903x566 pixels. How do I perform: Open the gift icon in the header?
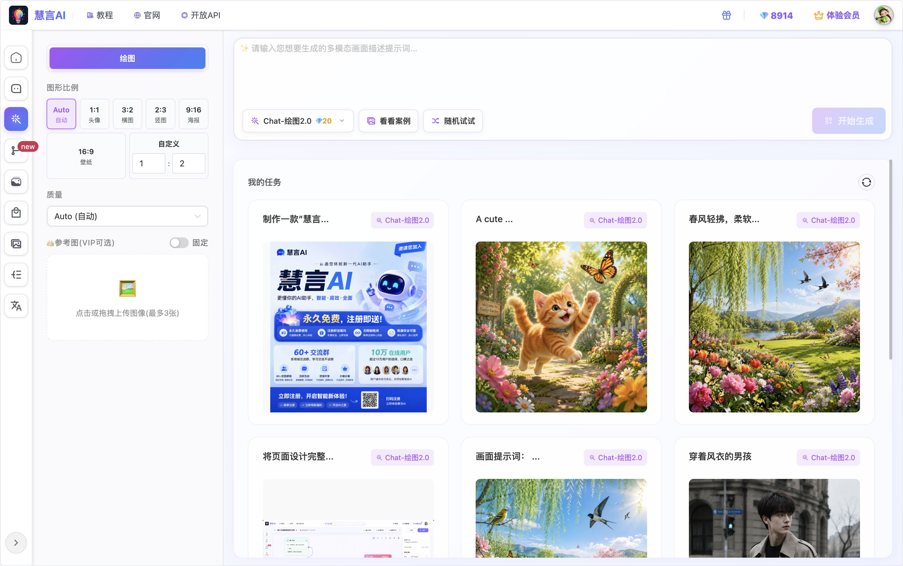coord(727,15)
